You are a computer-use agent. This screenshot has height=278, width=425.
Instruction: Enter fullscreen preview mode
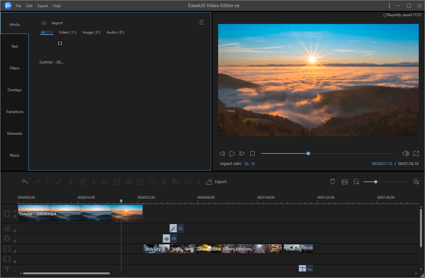pos(416,153)
